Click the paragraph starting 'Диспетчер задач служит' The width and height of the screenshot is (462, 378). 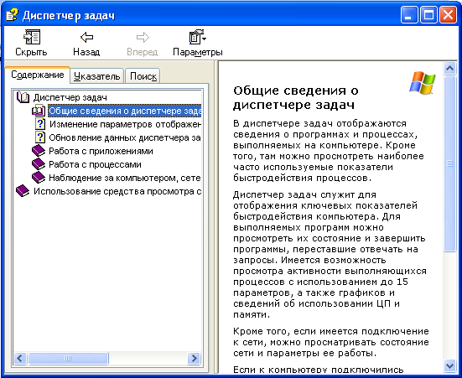330,255
